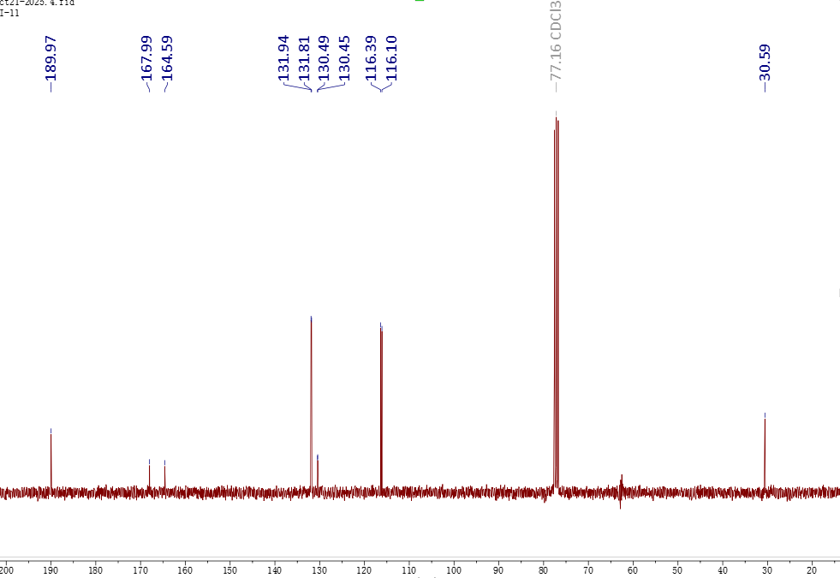Image resolution: width=840 pixels, height=578 pixels.
Task: Click the 30.59 peak label
Action: [765, 63]
